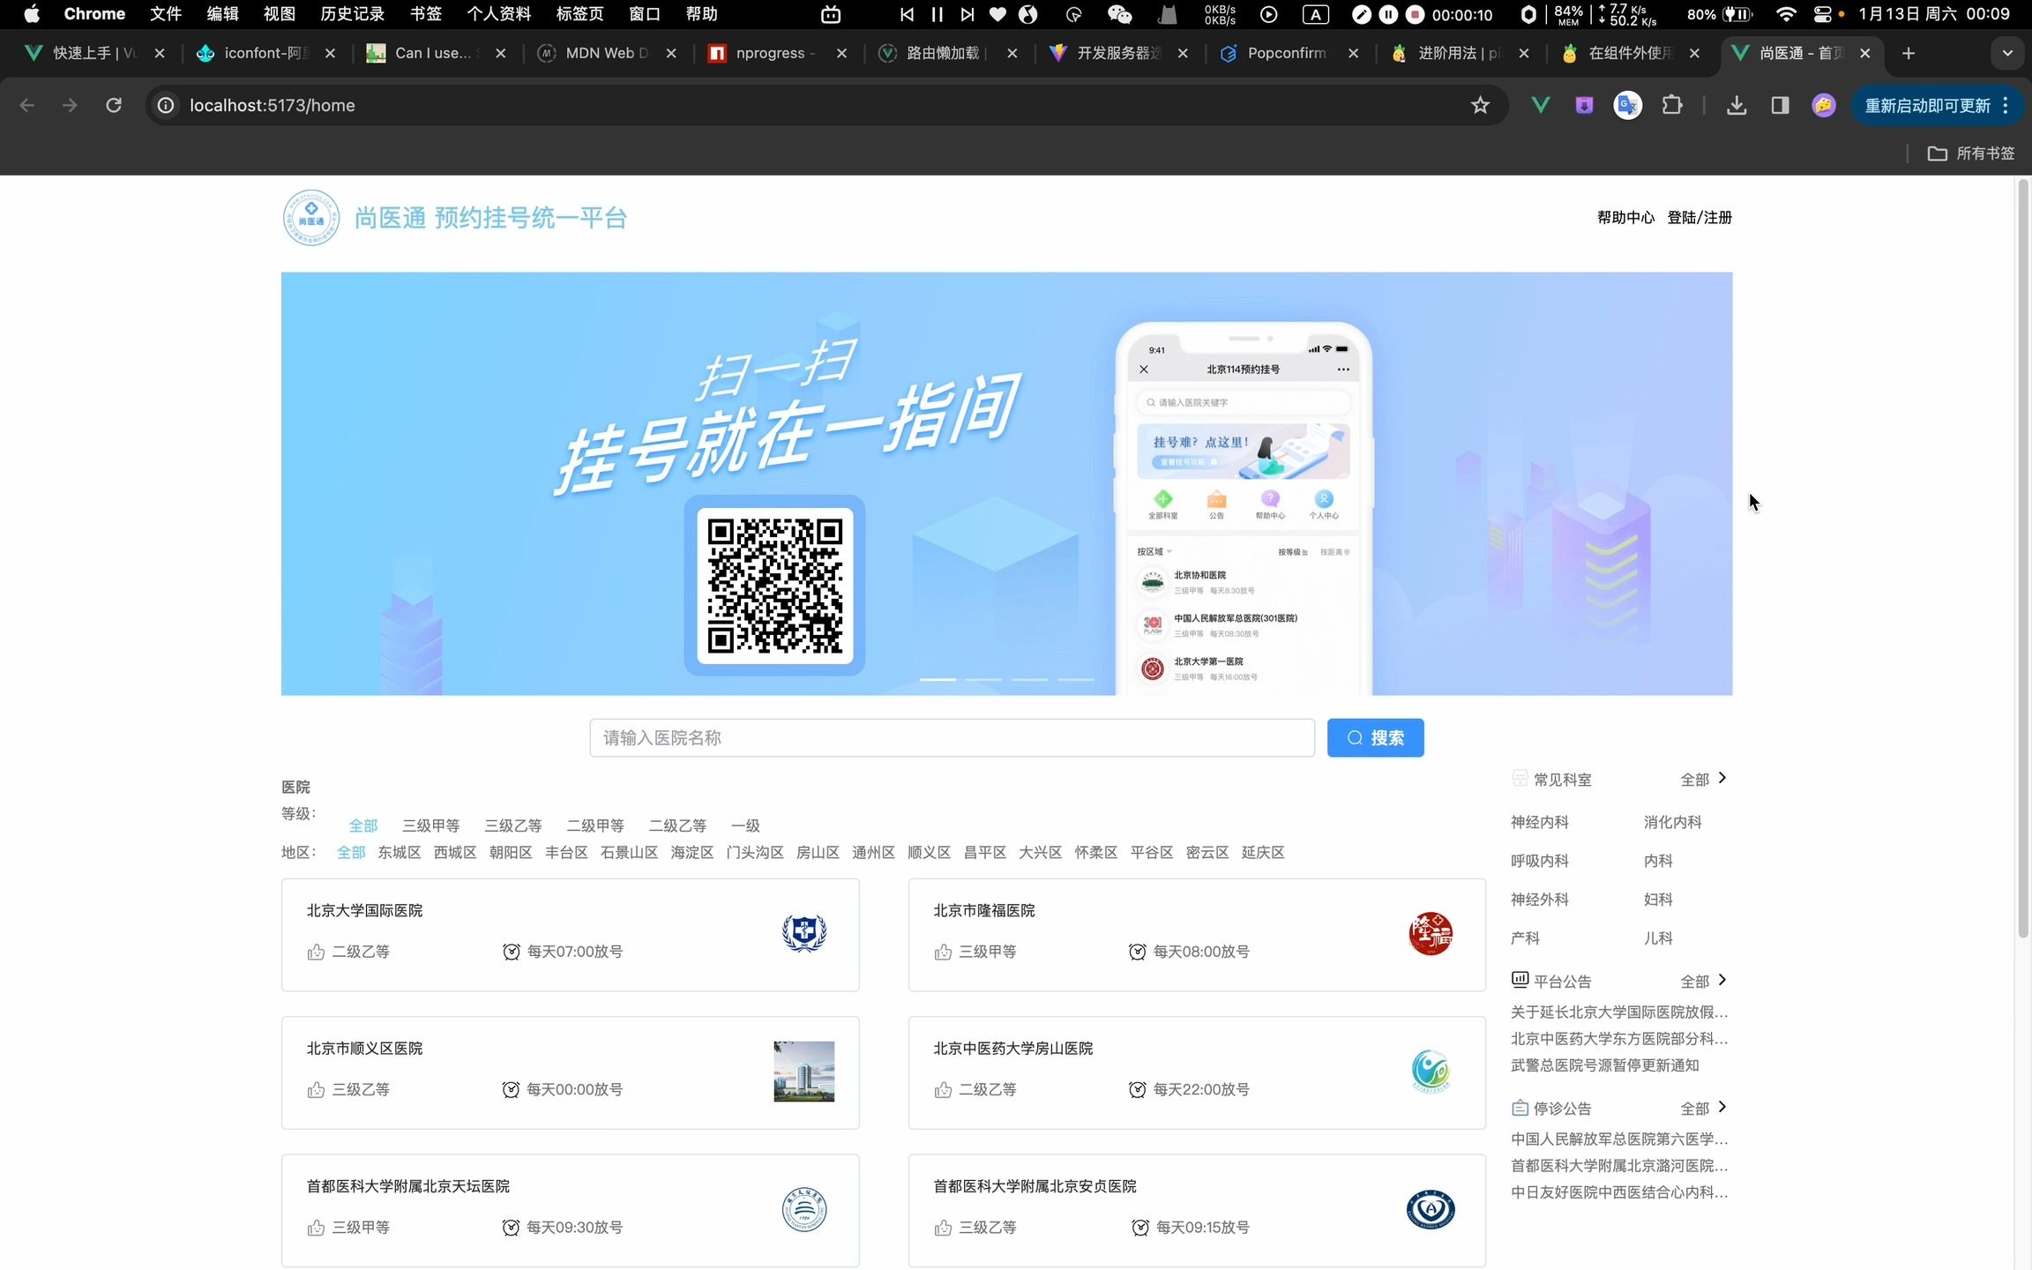Image resolution: width=2032 pixels, height=1270 pixels.
Task: Open the Apple menu icon
Action: click(32, 14)
